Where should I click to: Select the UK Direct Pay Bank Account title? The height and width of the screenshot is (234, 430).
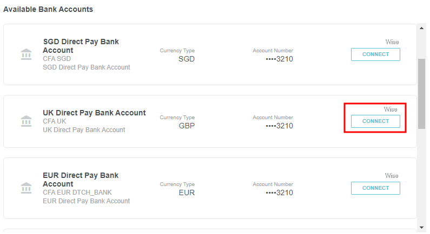coord(94,113)
